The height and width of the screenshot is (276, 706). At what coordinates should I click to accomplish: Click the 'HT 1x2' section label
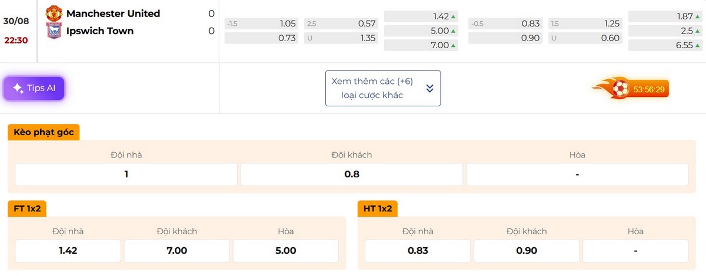click(x=378, y=208)
